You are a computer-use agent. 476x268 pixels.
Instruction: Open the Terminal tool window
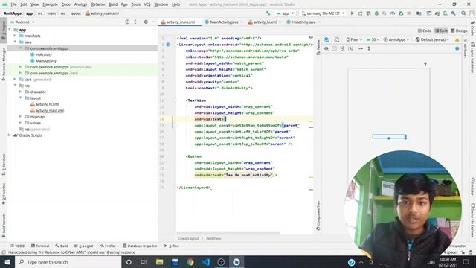40,246
